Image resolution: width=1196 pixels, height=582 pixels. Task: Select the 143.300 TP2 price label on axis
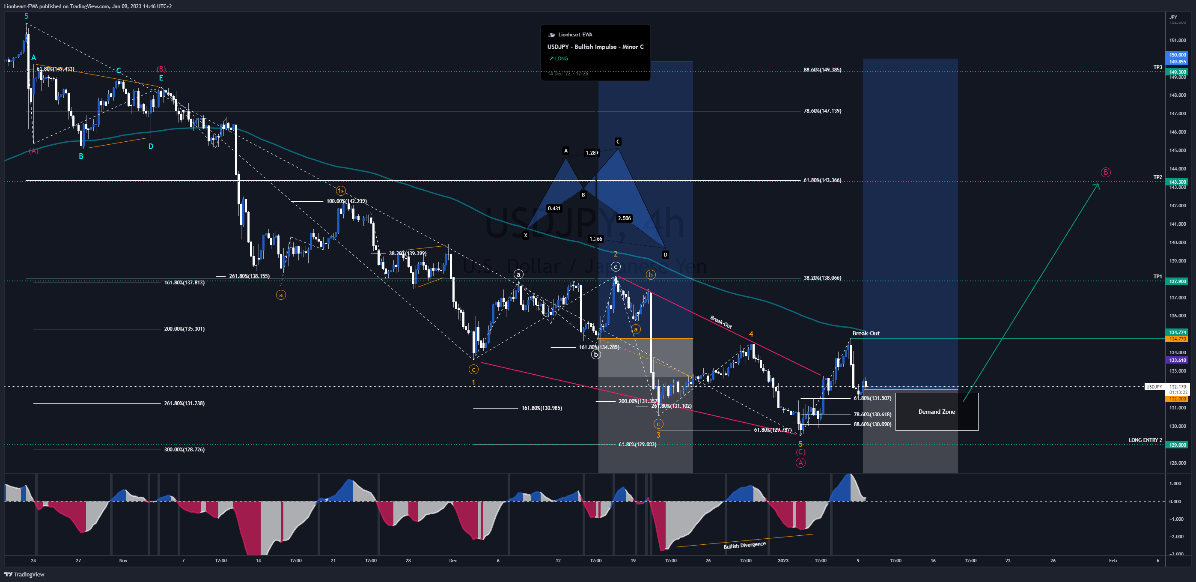click(x=1178, y=182)
